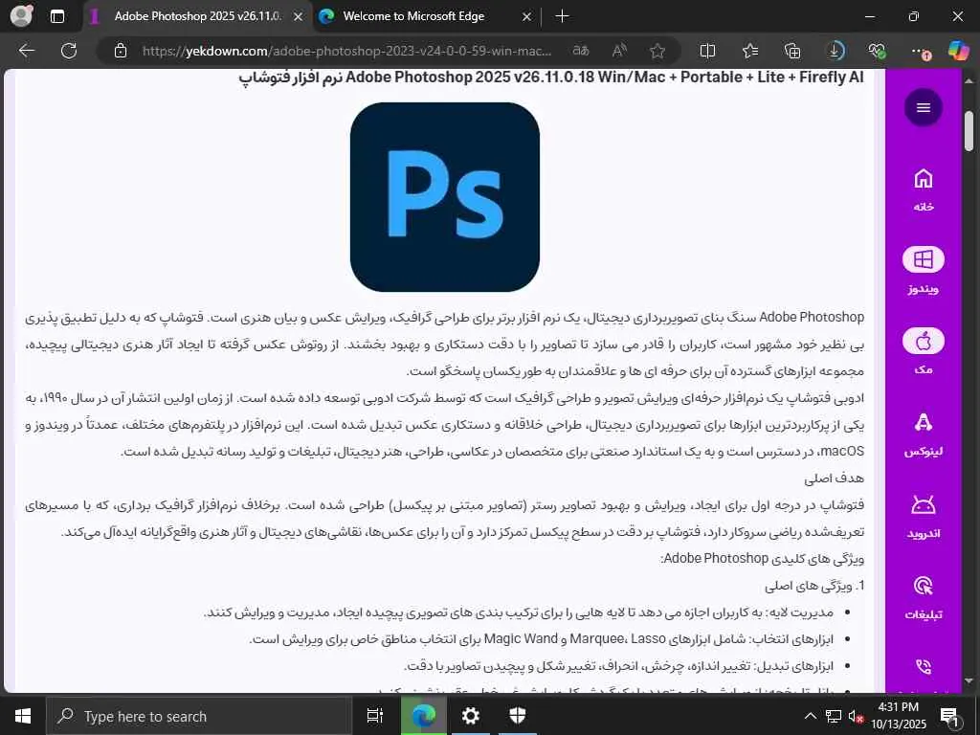Click the 1. ویژگی های اصلی text
Screen dimensions: 980x735
click(815, 586)
